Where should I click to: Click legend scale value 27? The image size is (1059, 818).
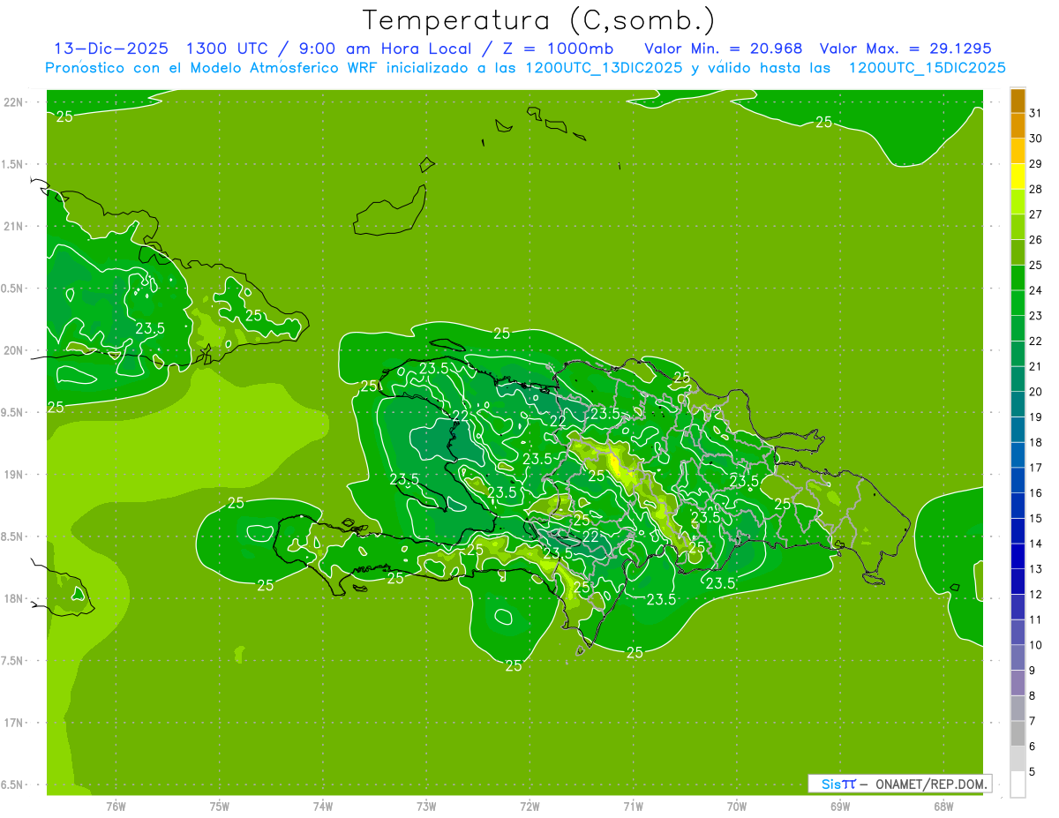tap(1035, 214)
